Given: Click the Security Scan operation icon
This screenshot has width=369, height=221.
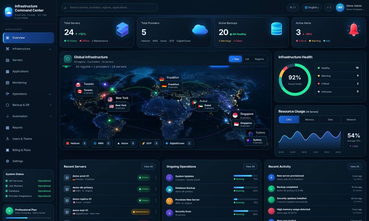Looking at the screenshot, I should pyautogui.click(x=170, y=213).
